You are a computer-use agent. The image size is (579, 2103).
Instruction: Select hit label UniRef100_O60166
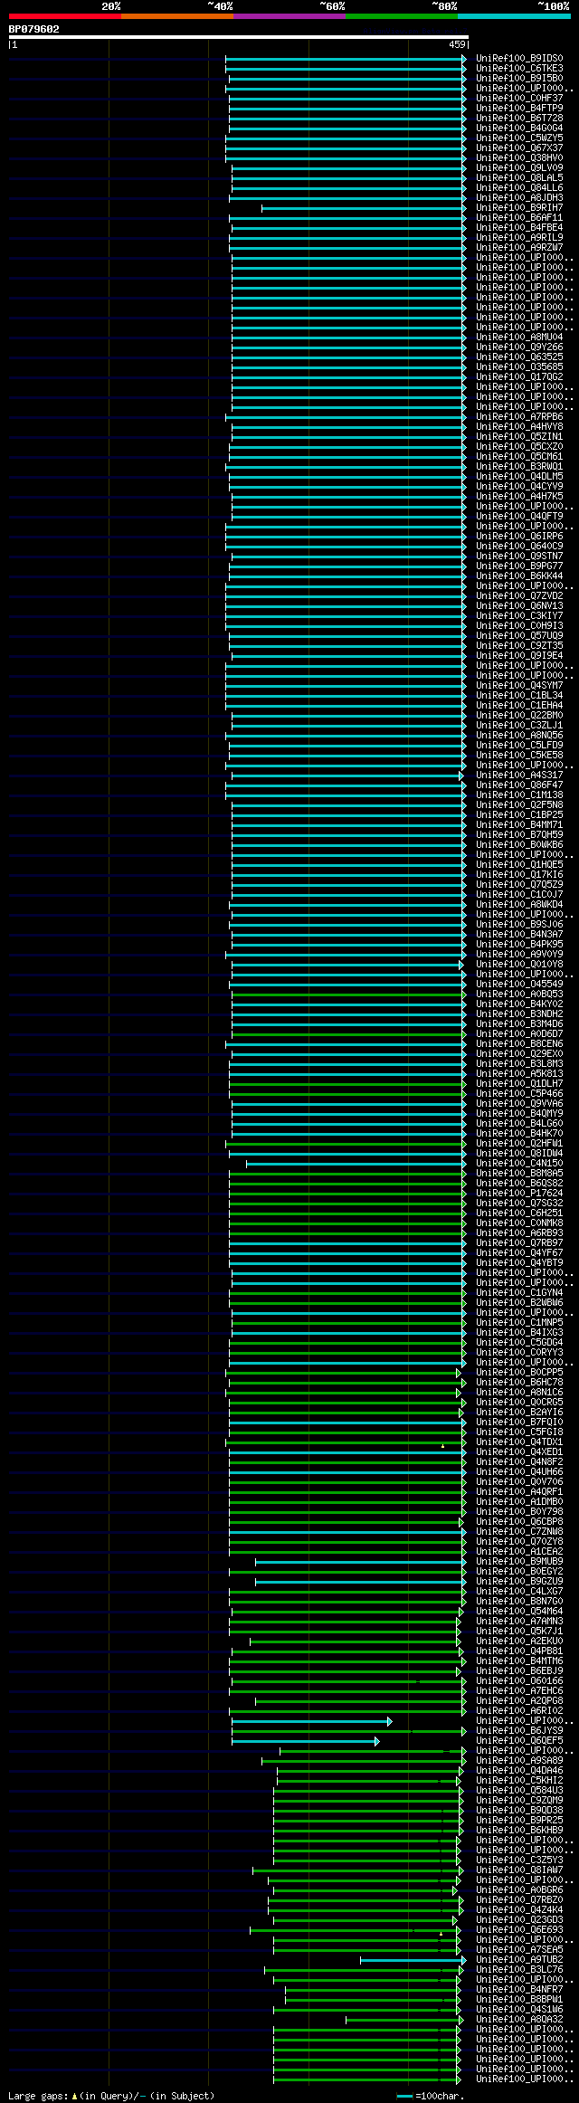tap(519, 1681)
